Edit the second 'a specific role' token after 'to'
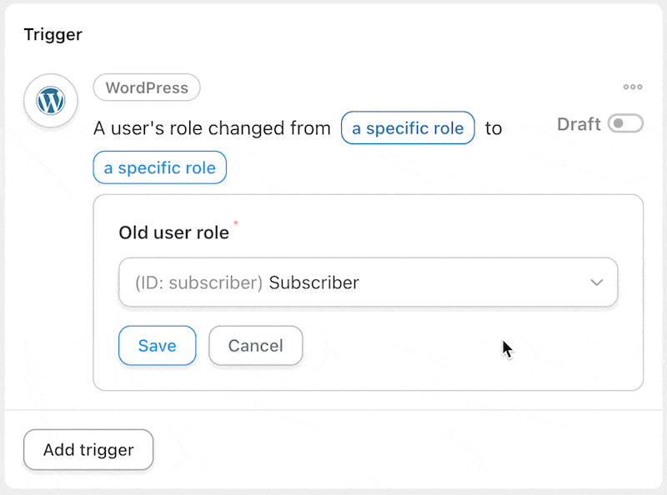This screenshot has height=495, width=667. (159, 168)
